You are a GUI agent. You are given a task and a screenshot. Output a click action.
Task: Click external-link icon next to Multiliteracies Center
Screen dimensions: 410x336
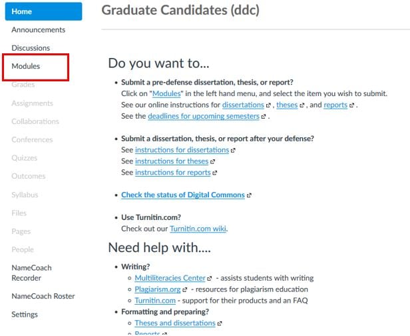(x=209, y=279)
